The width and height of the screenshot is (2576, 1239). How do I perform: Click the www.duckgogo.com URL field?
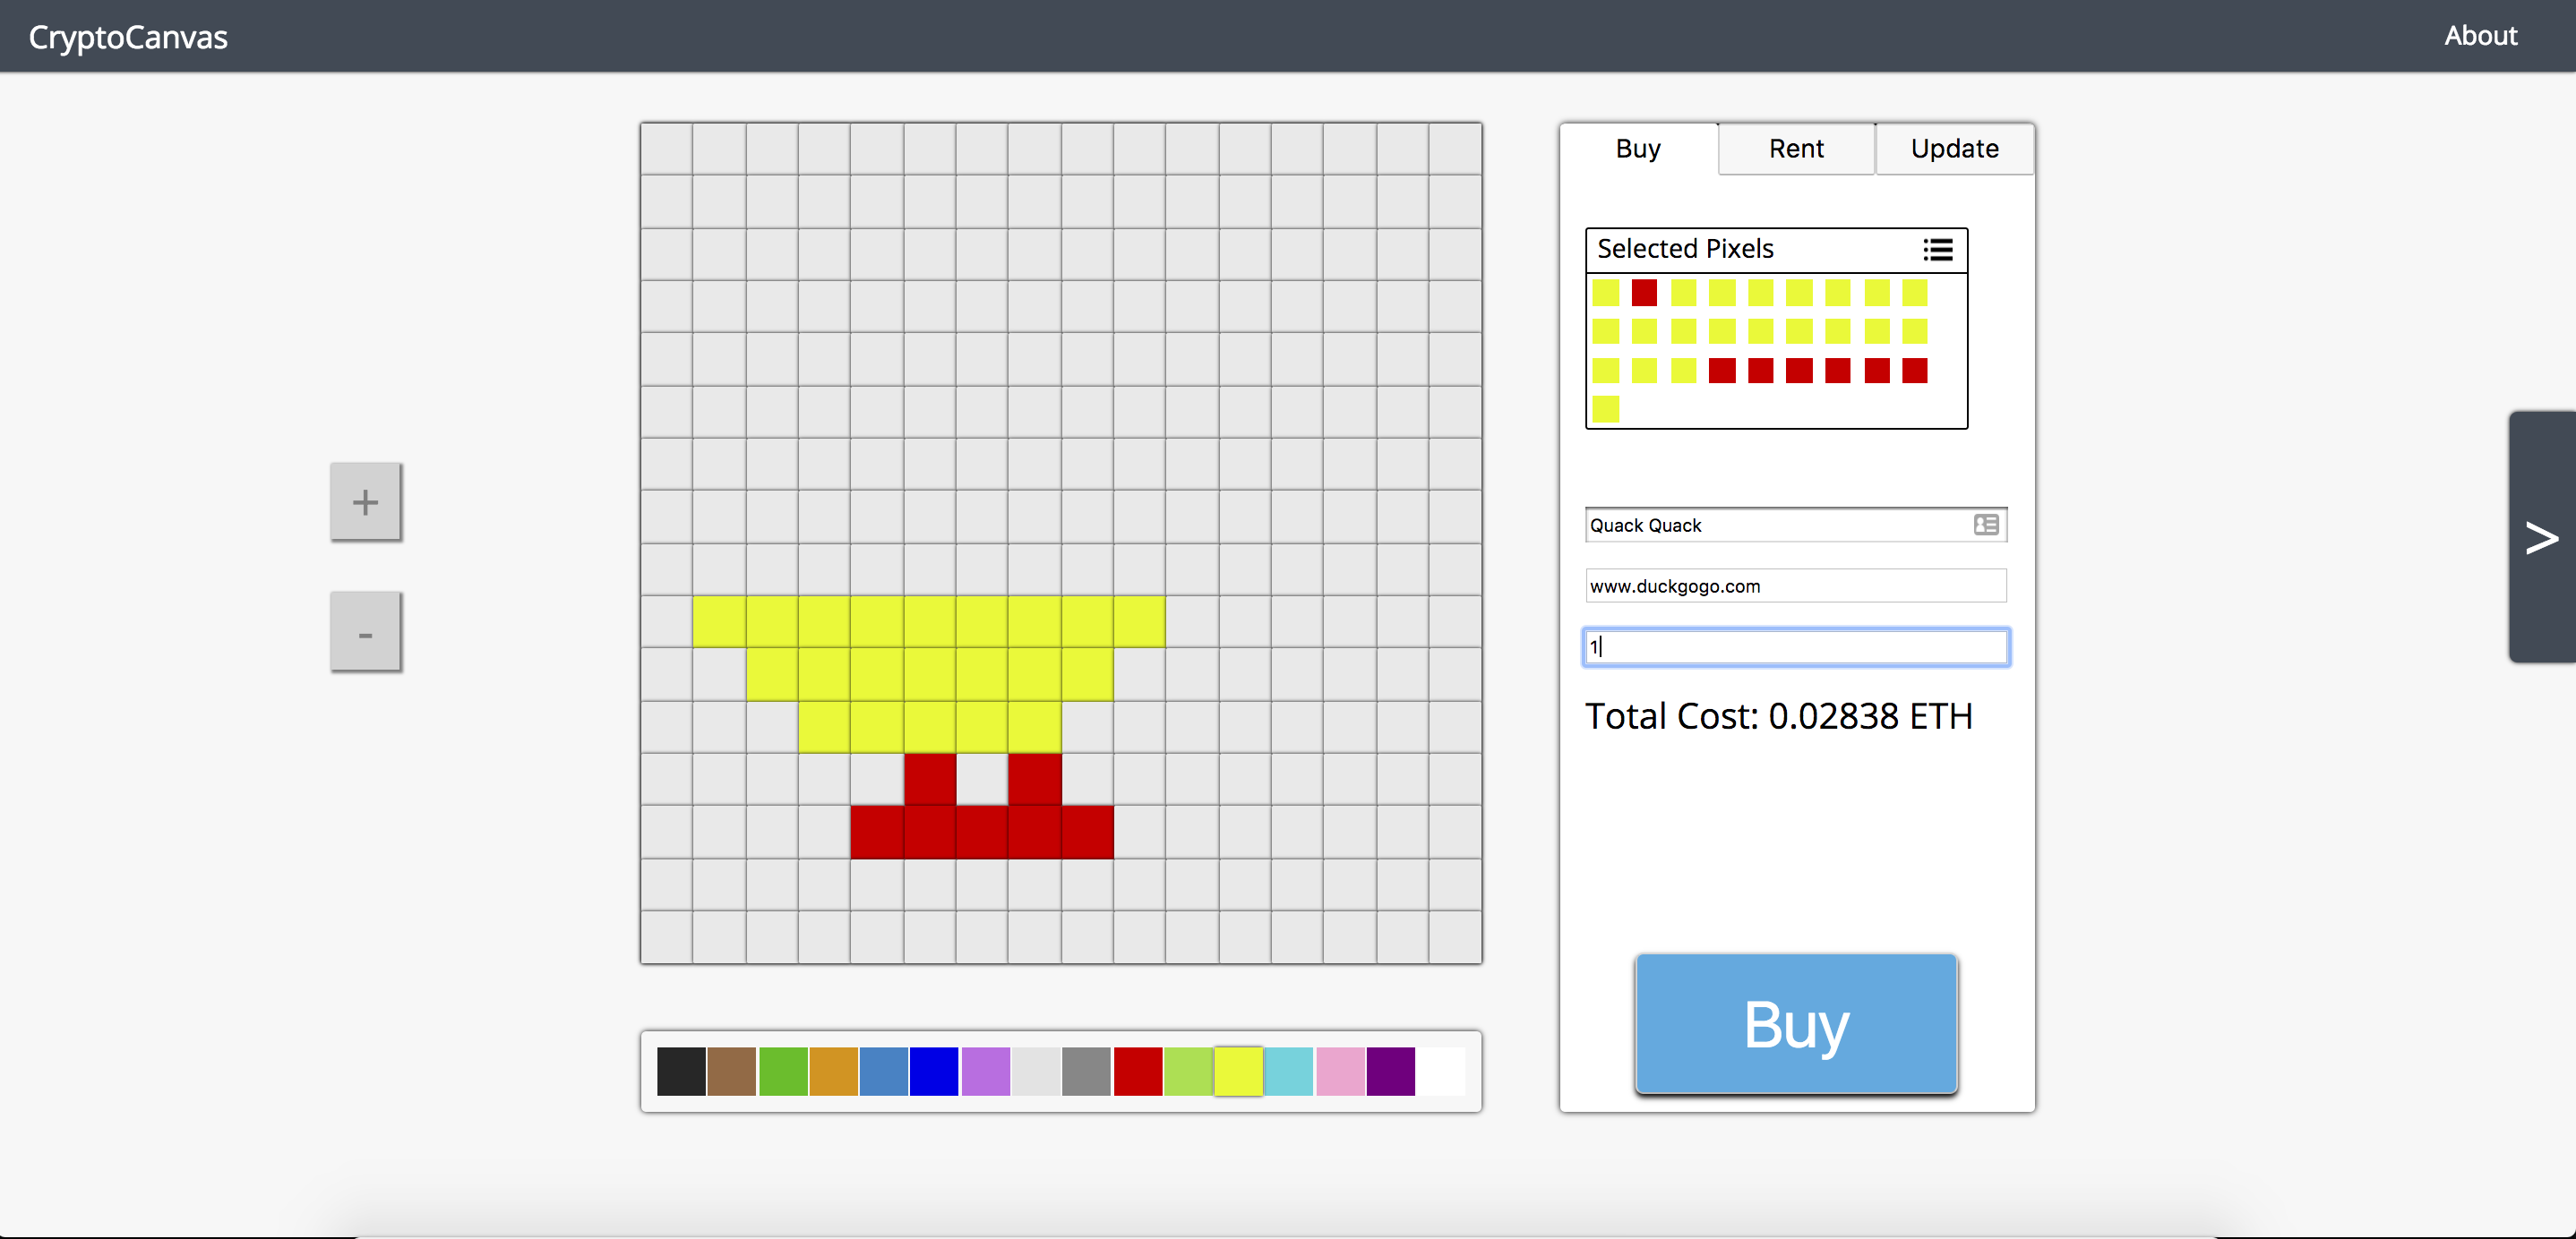click(x=1795, y=585)
